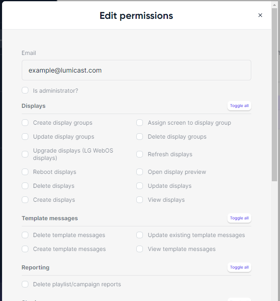Click the Reporting section heading
Viewport: 280px width, 301px height.
(x=36, y=267)
